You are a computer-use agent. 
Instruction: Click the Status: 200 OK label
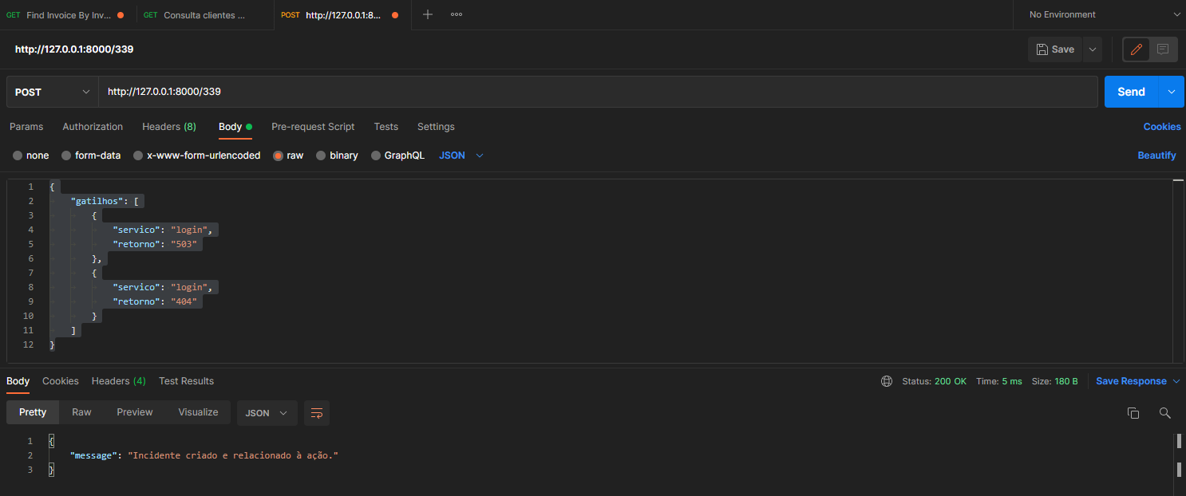(x=934, y=381)
